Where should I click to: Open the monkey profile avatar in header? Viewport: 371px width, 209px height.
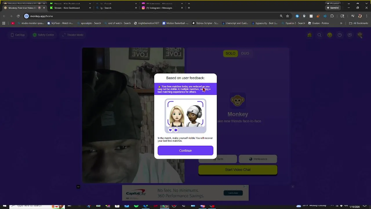tap(360, 35)
